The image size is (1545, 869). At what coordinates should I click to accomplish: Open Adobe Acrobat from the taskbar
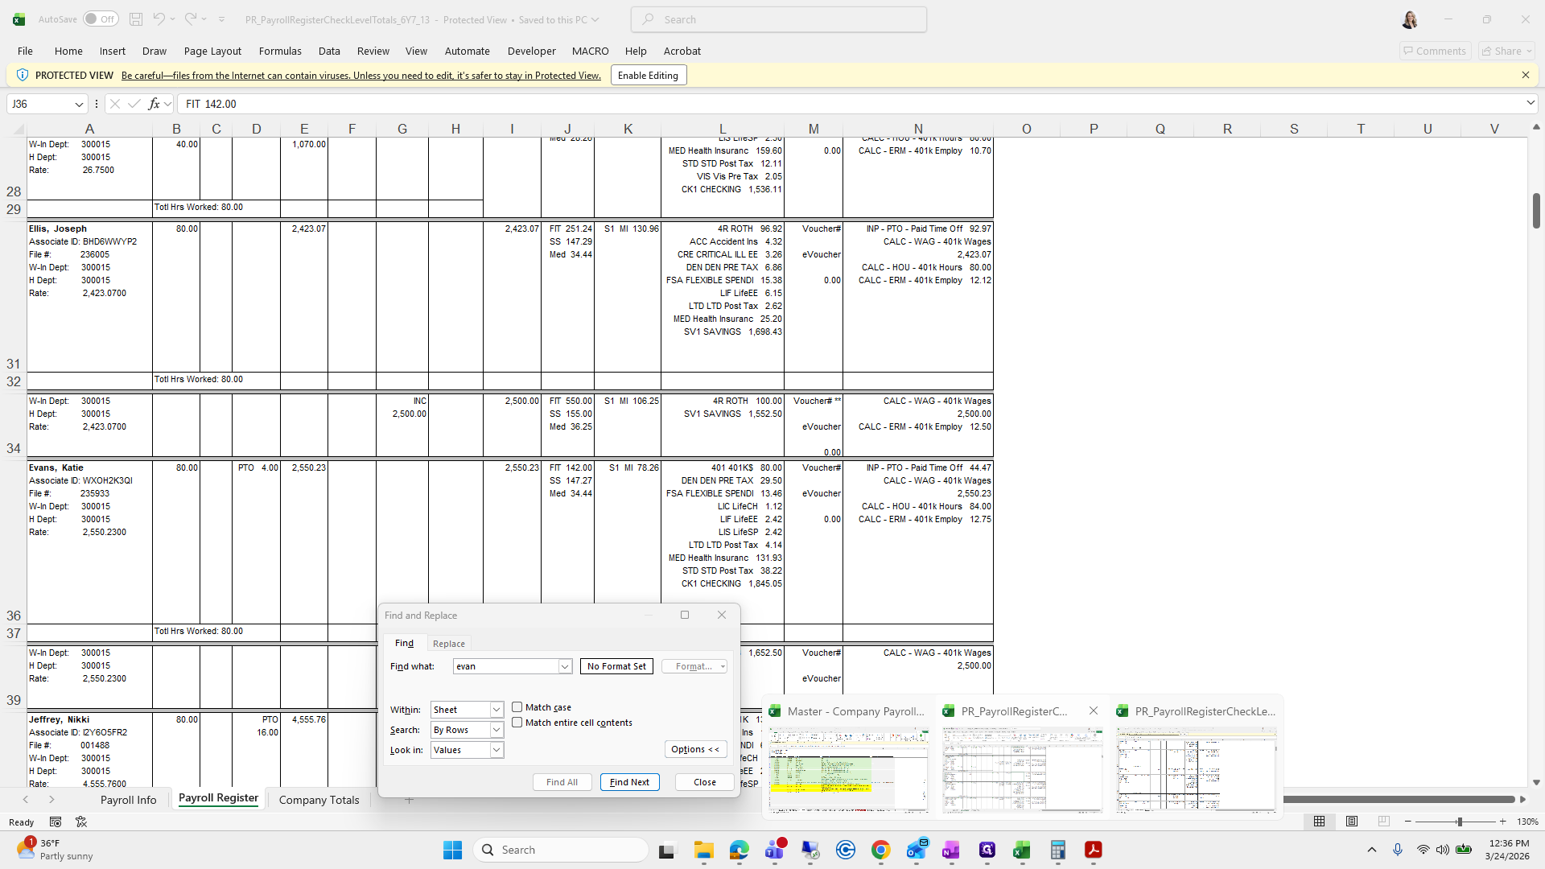click(x=1093, y=850)
